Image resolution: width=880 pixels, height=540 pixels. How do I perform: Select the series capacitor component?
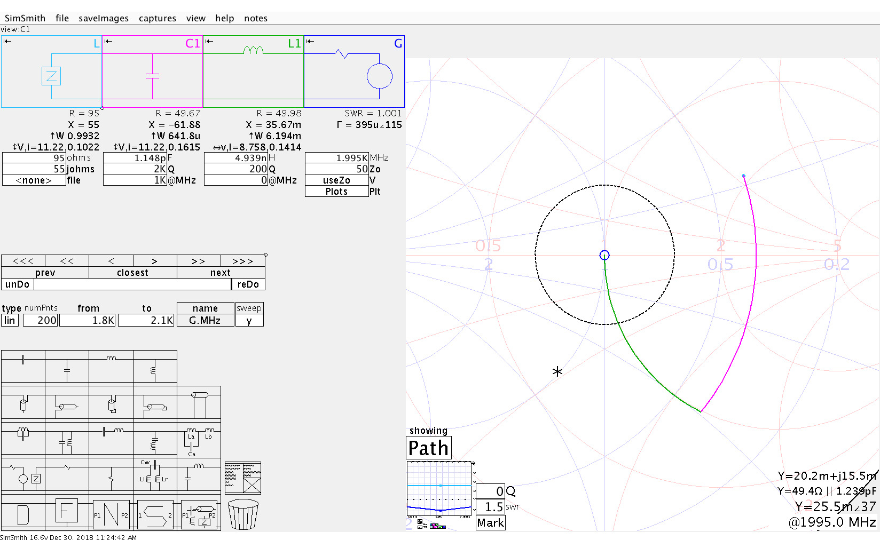(x=23, y=367)
